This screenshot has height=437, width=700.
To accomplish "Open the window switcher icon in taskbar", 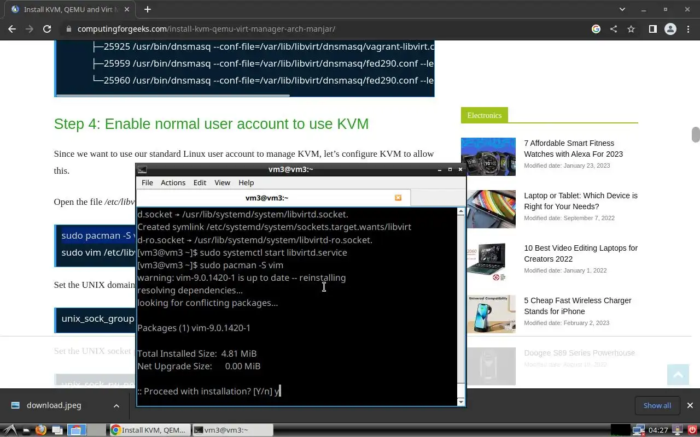I will [x=57, y=430].
